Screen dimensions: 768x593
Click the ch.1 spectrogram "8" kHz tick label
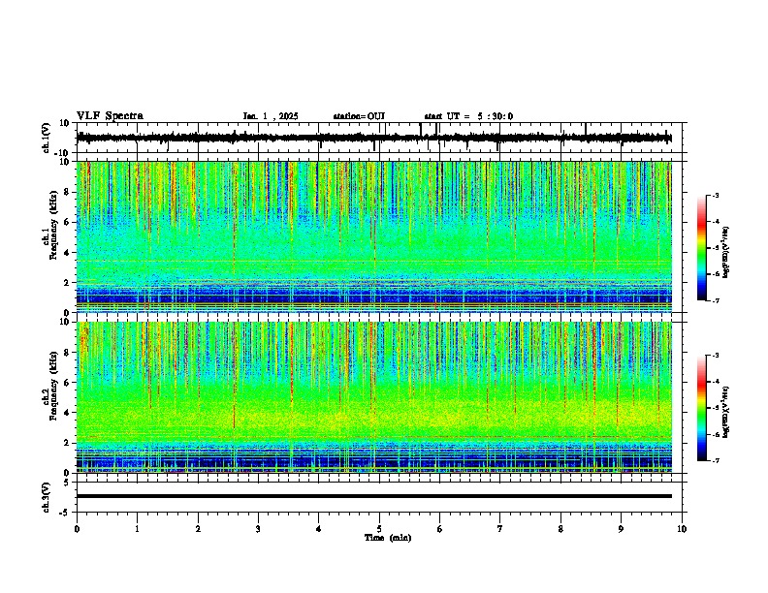pos(67,192)
